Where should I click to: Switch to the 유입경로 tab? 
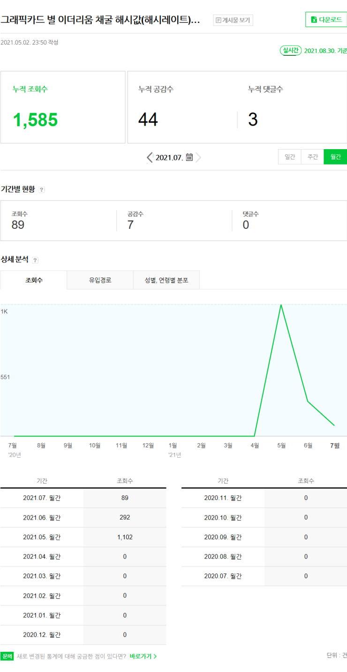100,280
